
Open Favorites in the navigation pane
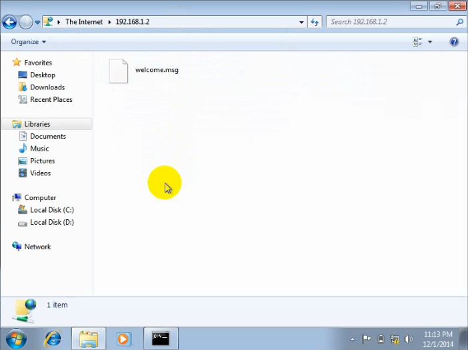[x=38, y=63]
